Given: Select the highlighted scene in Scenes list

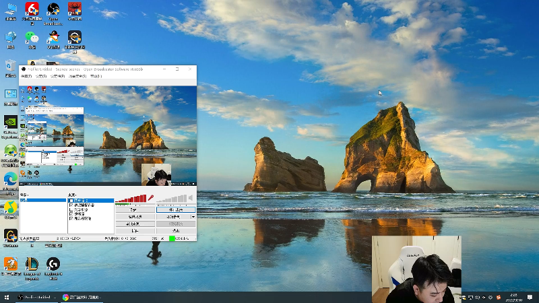Looking at the screenshot, I should click(x=43, y=200).
